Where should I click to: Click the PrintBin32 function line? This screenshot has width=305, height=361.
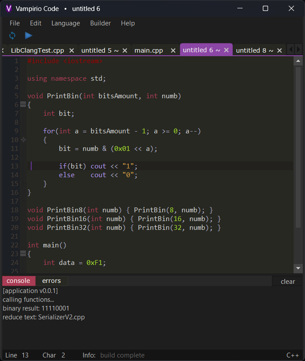[124, 228]
